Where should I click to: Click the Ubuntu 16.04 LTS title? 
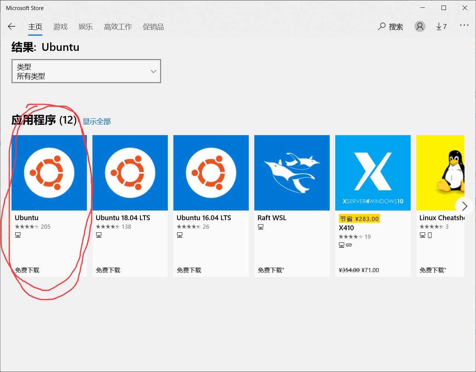(x=204, y=218)
